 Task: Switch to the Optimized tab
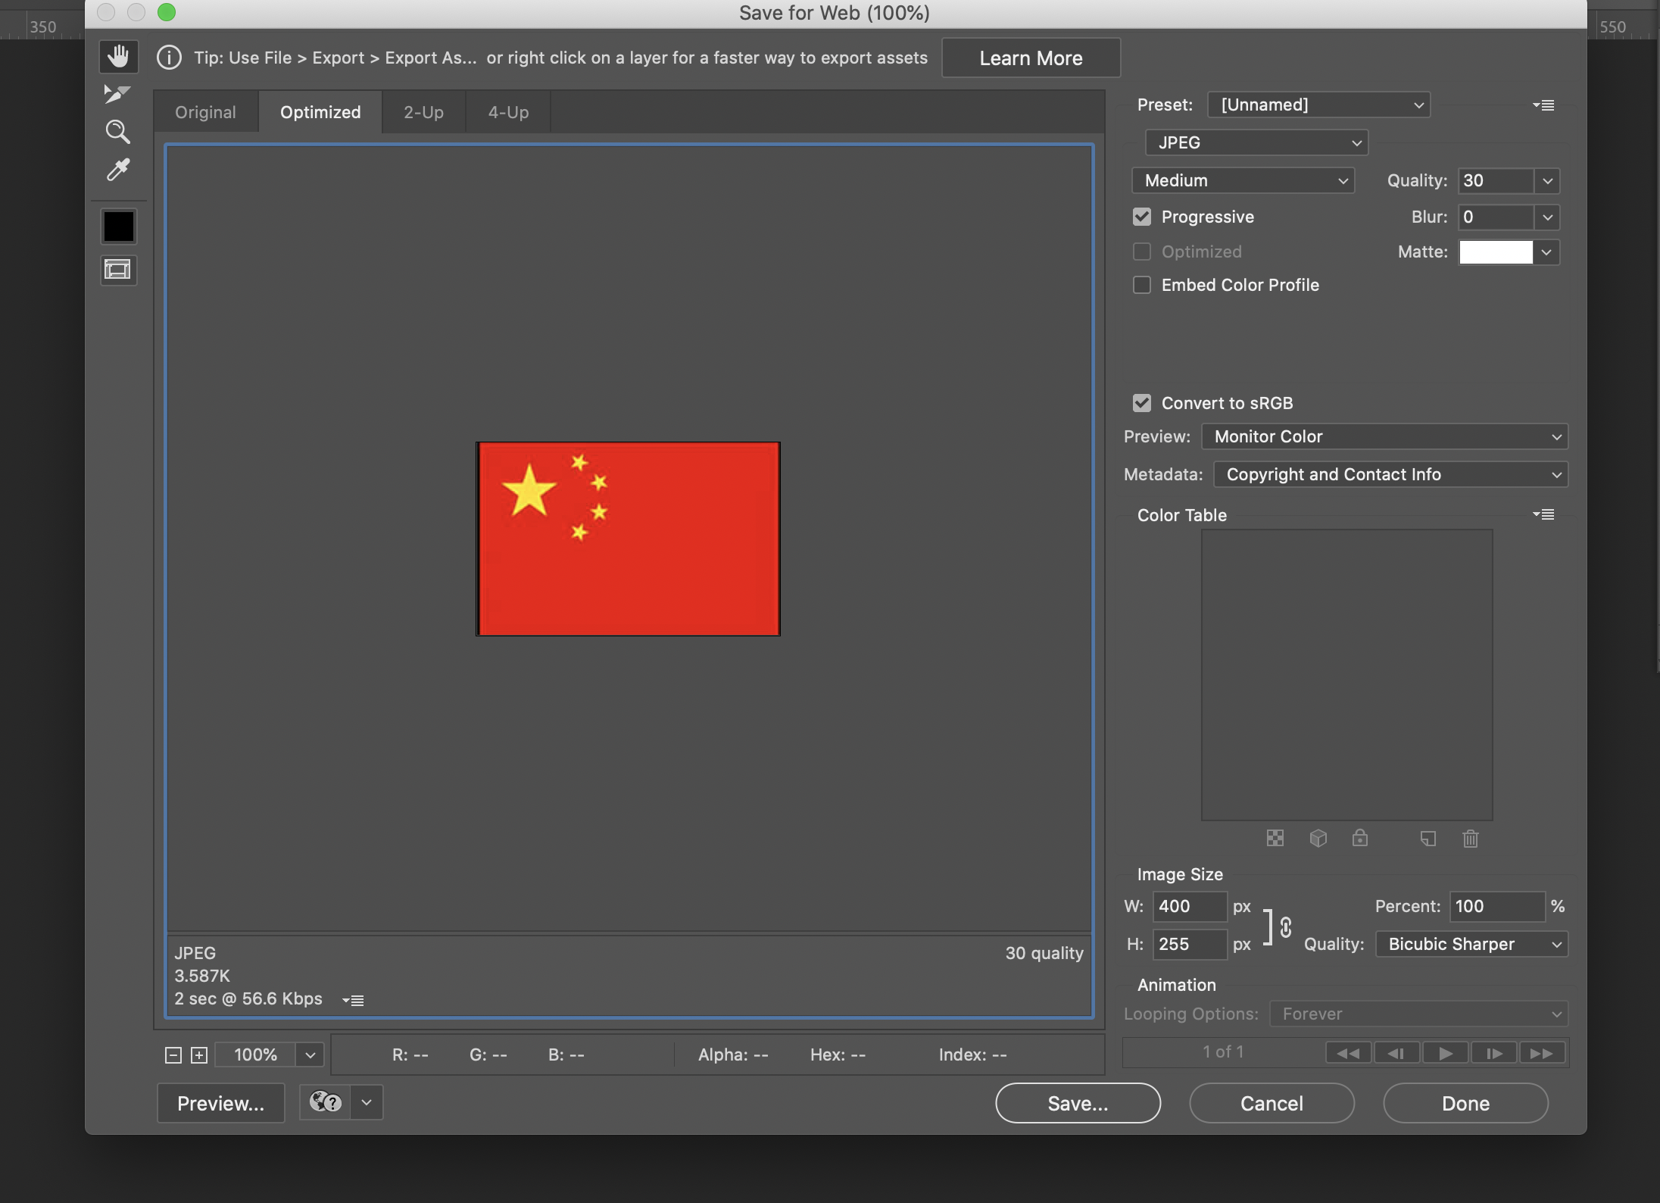(320, 112)
